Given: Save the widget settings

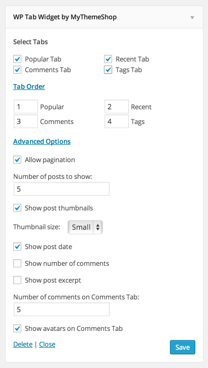Looking at the screenshot, I should (183, 347).
